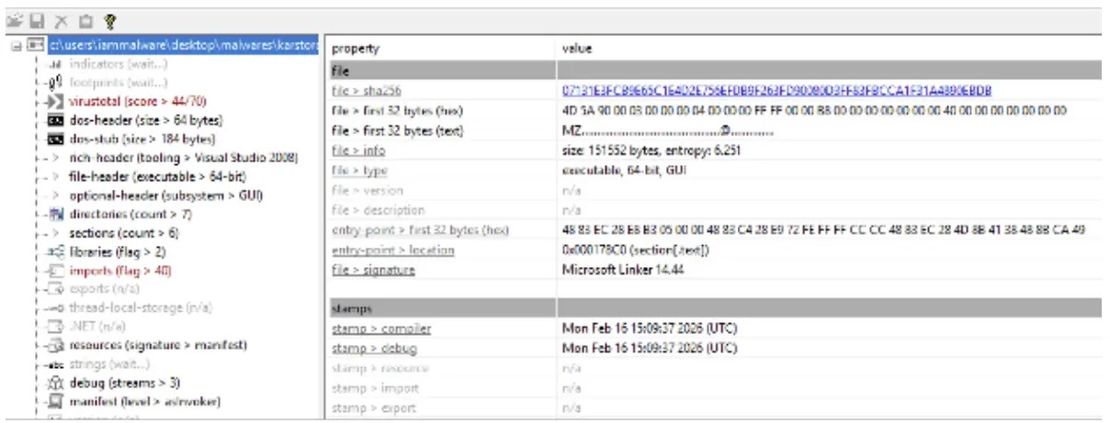Select the 'file > description' property row
1110x423 pixels.
(714, 210)
